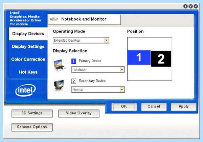Select the Notebook and Monitor tab header
The image size is (203, 142).
pos(84,19)
